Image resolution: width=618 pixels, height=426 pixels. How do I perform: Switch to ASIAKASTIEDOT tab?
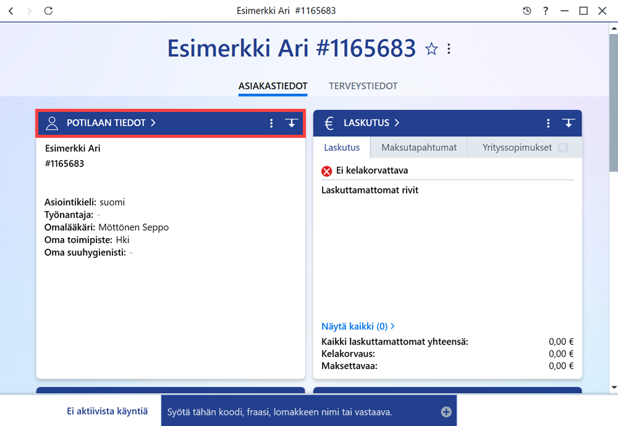273,86
